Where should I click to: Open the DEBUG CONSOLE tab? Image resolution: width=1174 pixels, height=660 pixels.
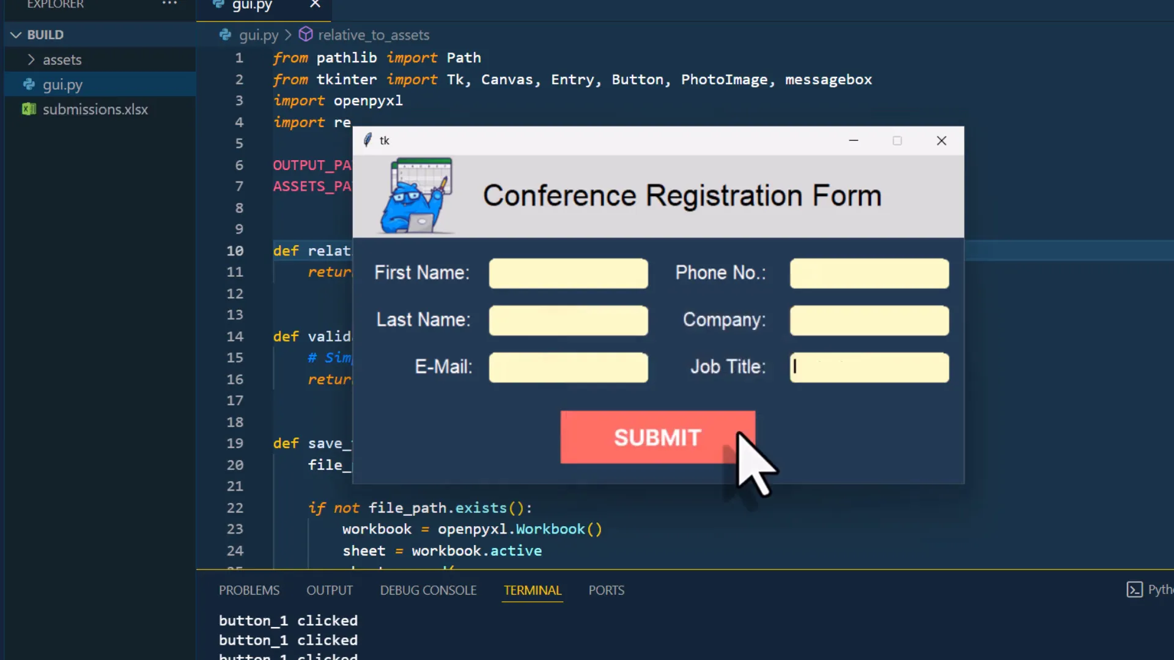(428, 590)
